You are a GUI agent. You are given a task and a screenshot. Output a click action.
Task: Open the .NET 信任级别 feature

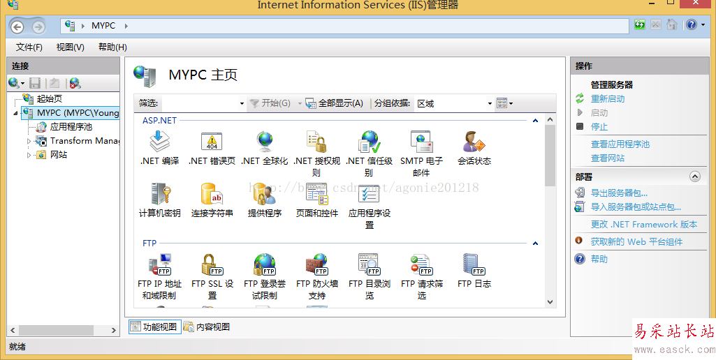369,153
